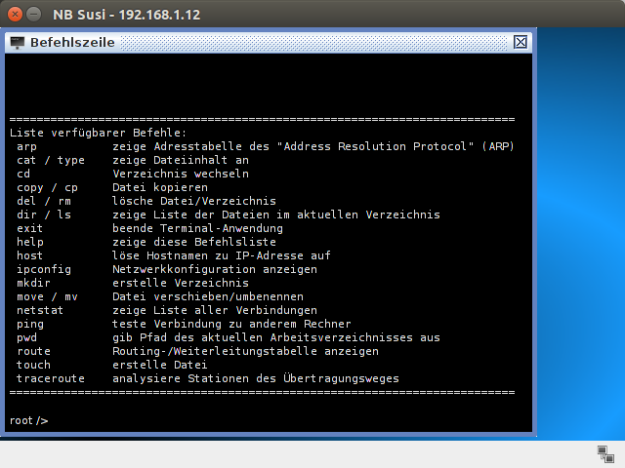Click the empty gray status bar area
Screen dimensions: 625x468
pos(293,453)
